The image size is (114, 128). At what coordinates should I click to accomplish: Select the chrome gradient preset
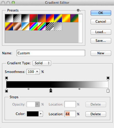click(x=25, y=26)
